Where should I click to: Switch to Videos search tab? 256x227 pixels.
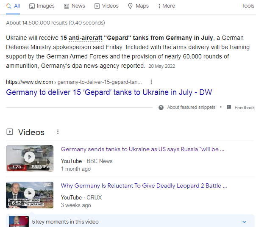[106, 6]
